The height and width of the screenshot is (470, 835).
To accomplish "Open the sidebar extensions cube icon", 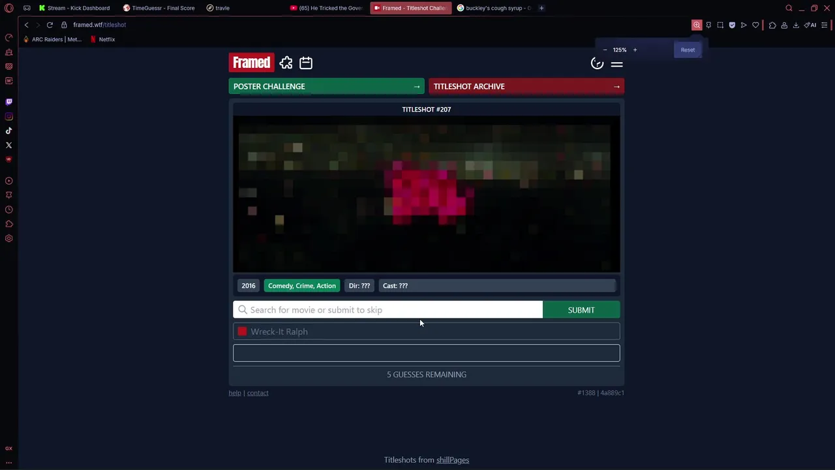I will (8, 224).
